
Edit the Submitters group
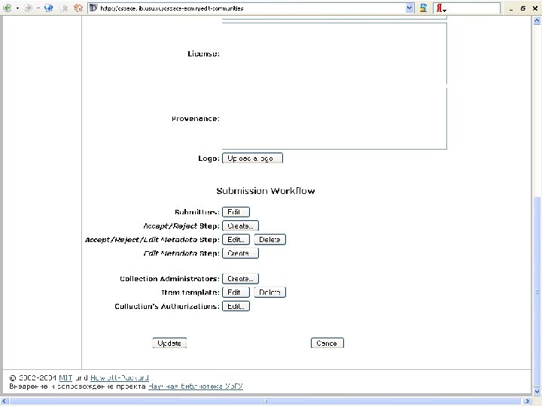(x=236, y=212)
